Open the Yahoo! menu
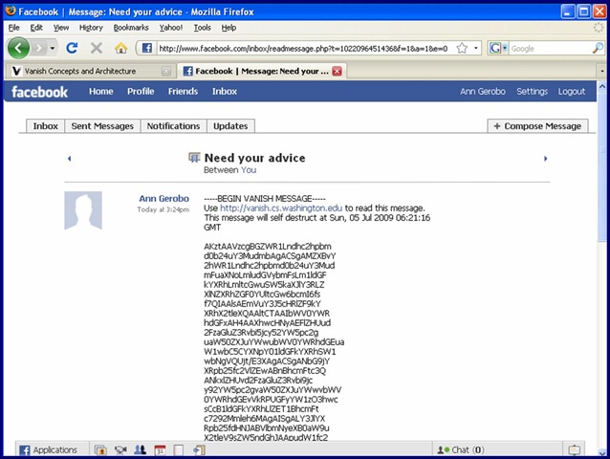Screen dimensions: 610x459 (x=171, y=28)
